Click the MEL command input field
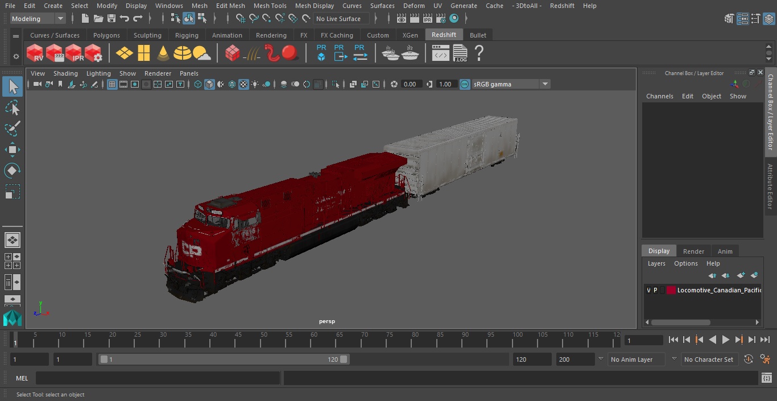The width and height of the screenshot is (777, 401). 158,378
